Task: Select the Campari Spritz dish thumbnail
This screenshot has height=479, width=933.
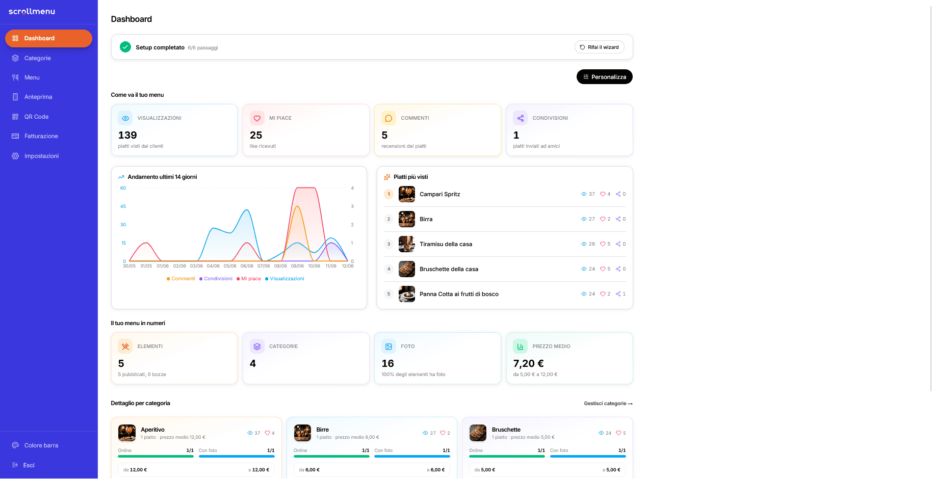Action: (407, 194)
